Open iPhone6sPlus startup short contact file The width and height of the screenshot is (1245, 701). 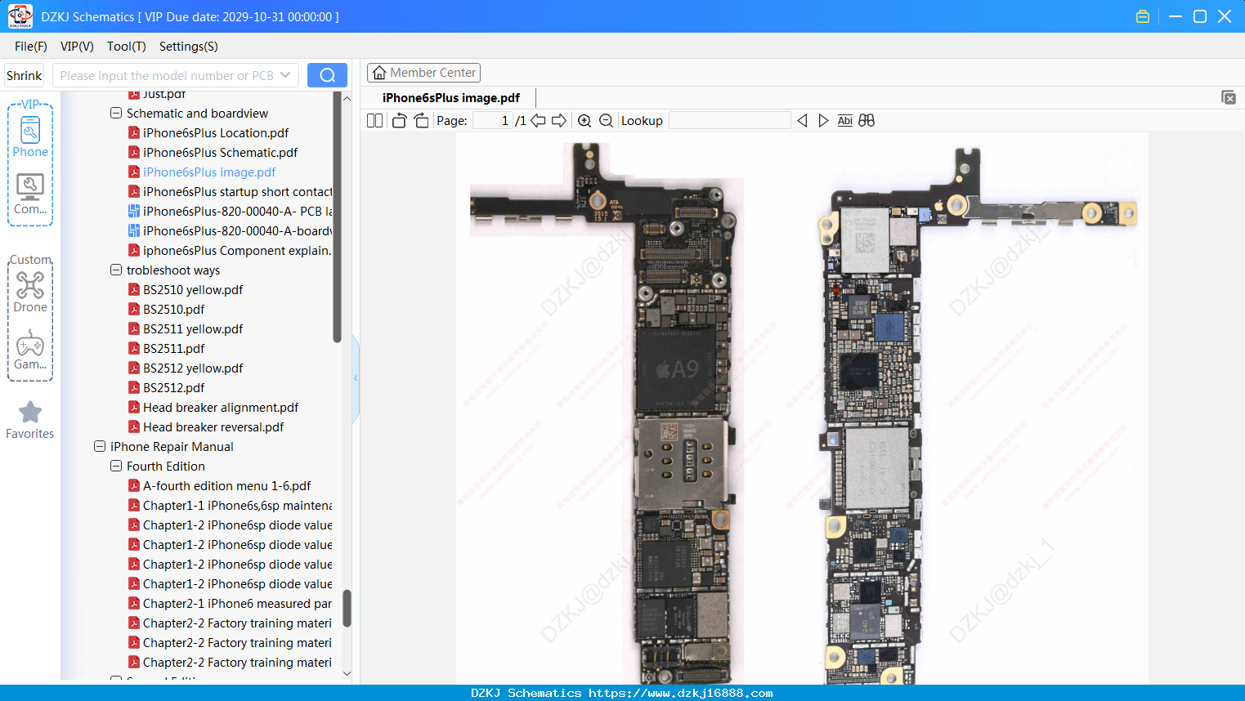(x=231, y=192)
